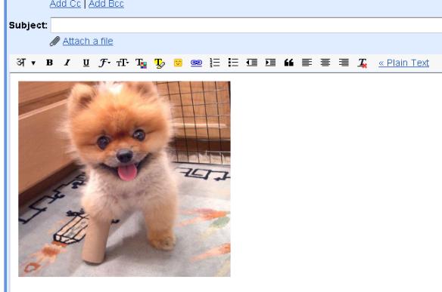Image resolution: width=442 pixels, height=292 pixels.
Task: Click the Hindi input language icon
Action: click(21, 62)
